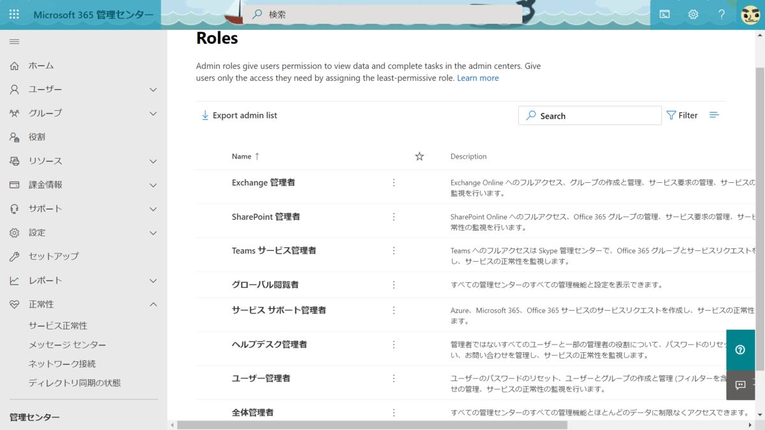Click the Users person icon in sidebar
The width and height of the screenshot is (765, 430).
click(14, 89)
